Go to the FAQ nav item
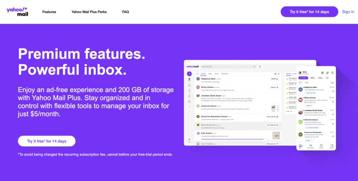Viewport: 358px width, 181px height. pos(126,12)
